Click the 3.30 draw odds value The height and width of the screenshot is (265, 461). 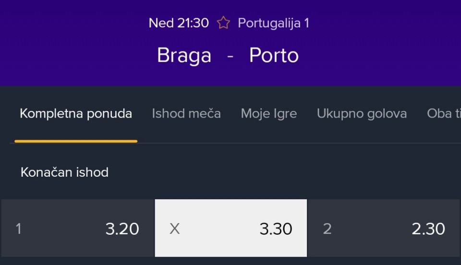coord(276,229)
